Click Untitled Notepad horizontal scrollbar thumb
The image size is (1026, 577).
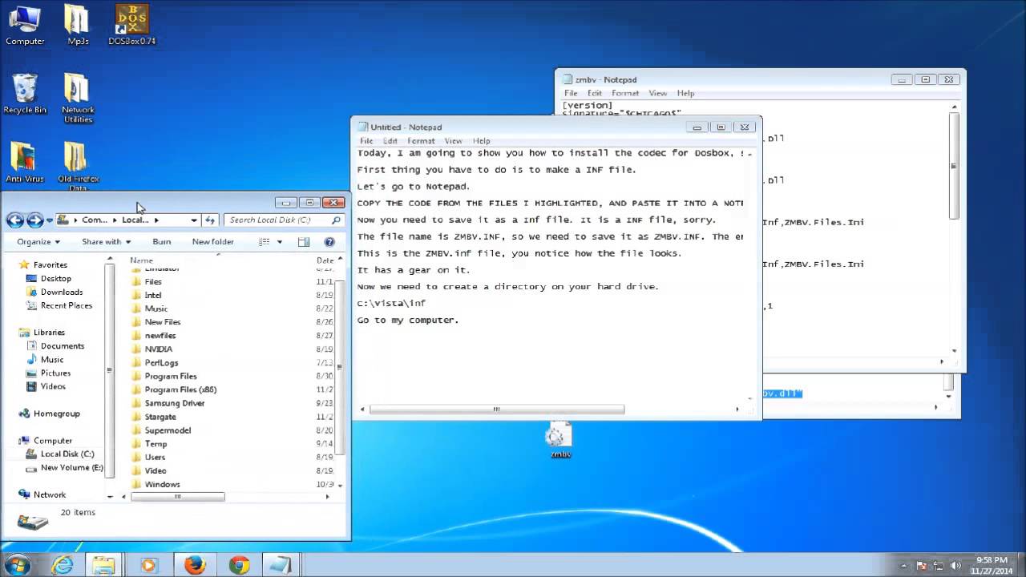click(496, 410)
